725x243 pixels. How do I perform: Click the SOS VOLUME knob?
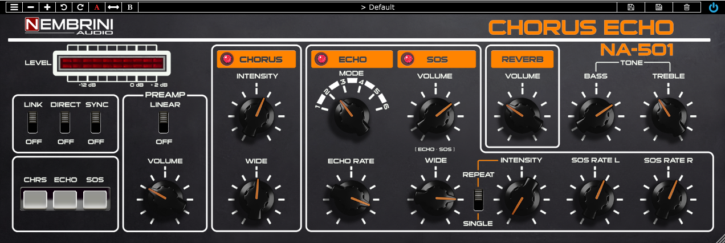[435, 116]
